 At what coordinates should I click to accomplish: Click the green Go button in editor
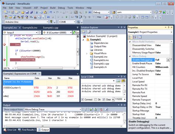click(x=76, y=33)
